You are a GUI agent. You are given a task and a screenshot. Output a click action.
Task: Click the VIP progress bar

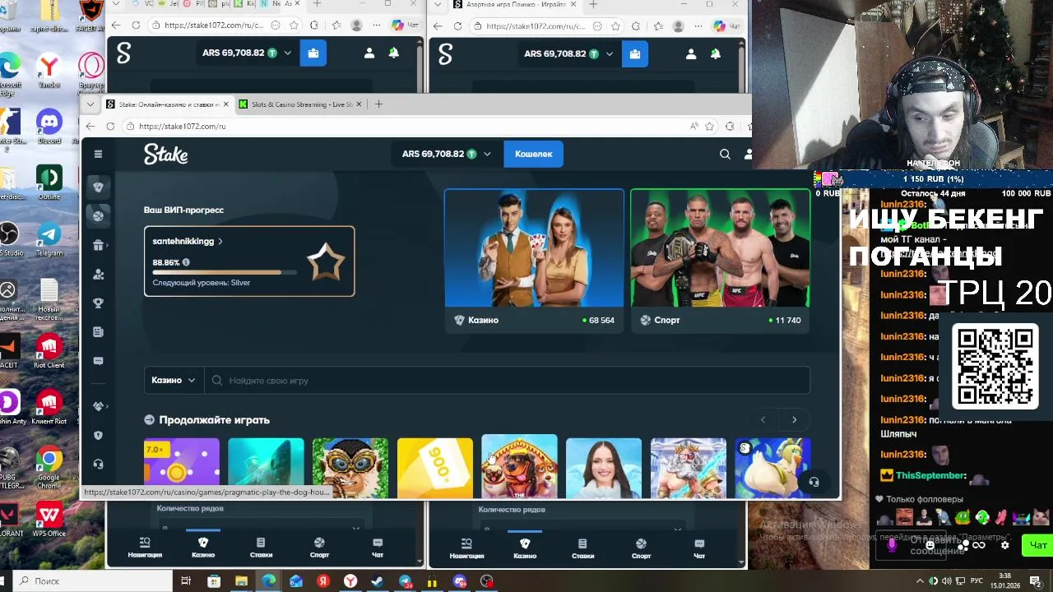coord(225,272)
